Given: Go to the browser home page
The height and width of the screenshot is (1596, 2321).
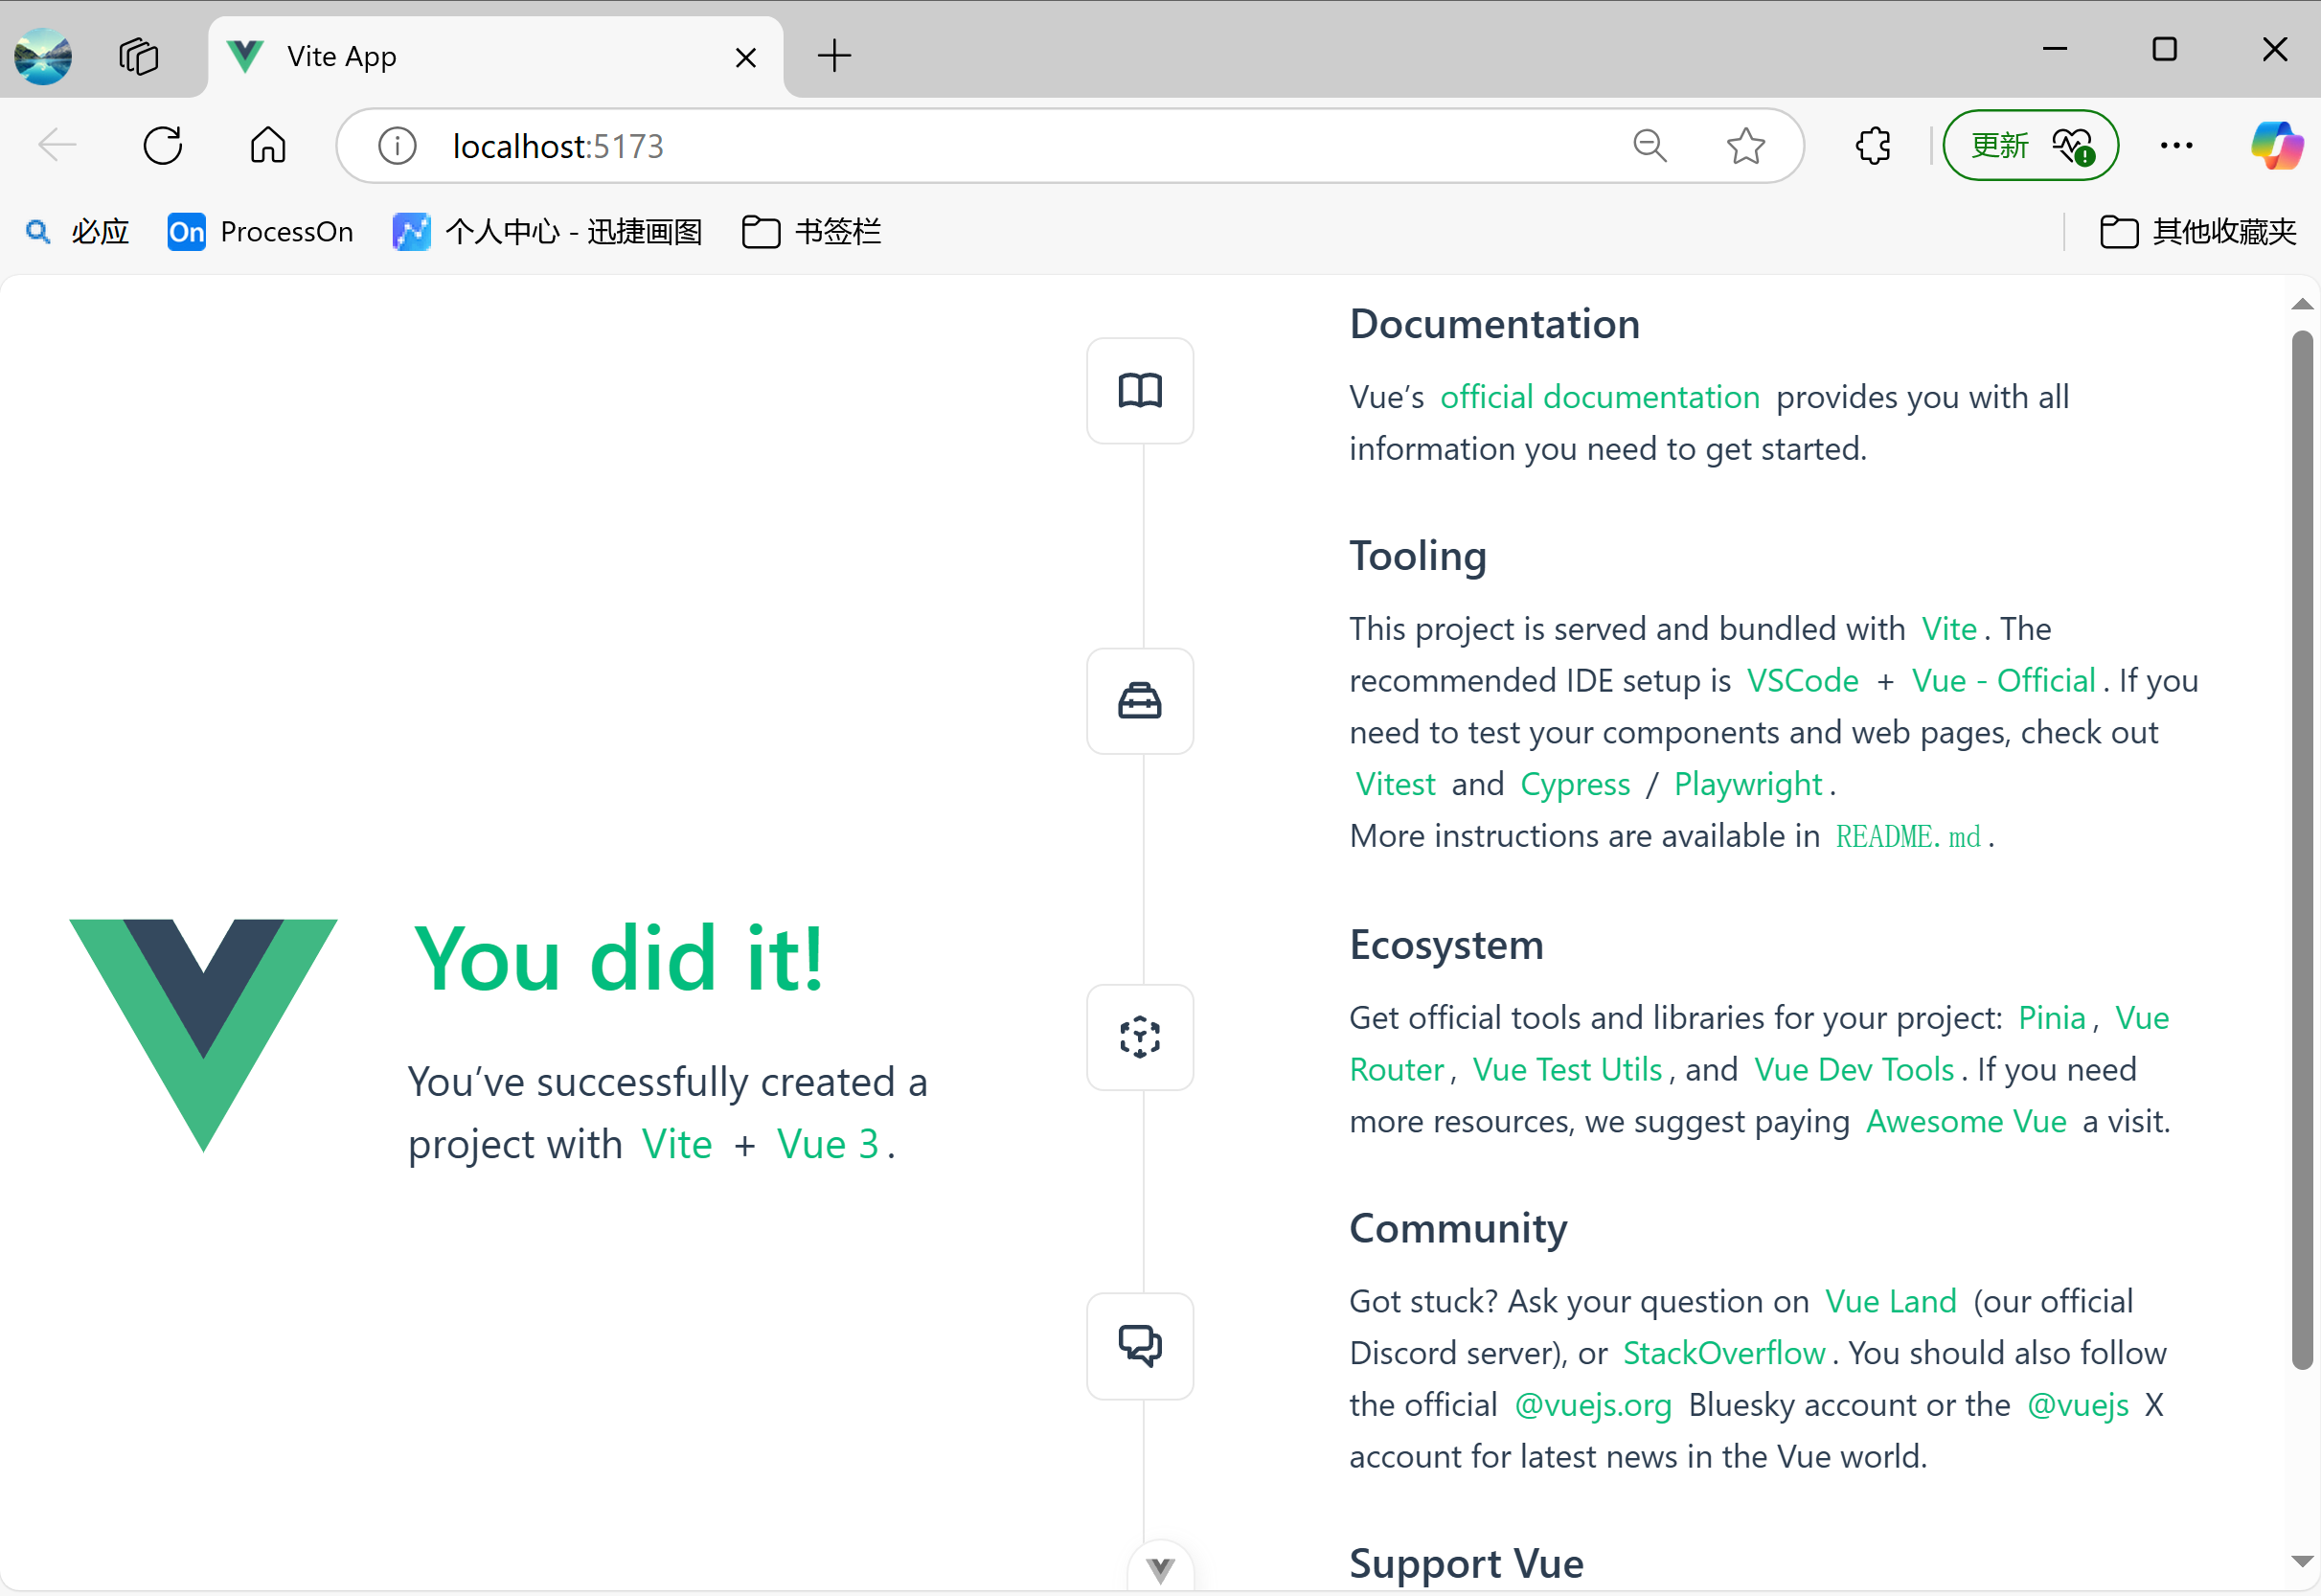Looking at the screenshot, I should coord(267,146).
